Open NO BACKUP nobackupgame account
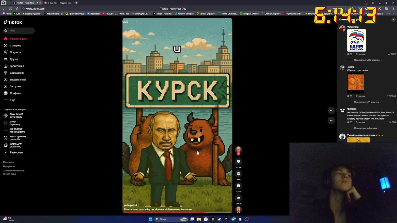397x223 pixels. tap(14, 130)
